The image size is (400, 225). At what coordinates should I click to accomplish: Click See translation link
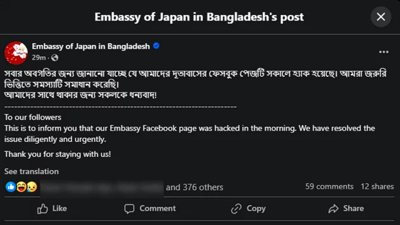tap(31, 171)
